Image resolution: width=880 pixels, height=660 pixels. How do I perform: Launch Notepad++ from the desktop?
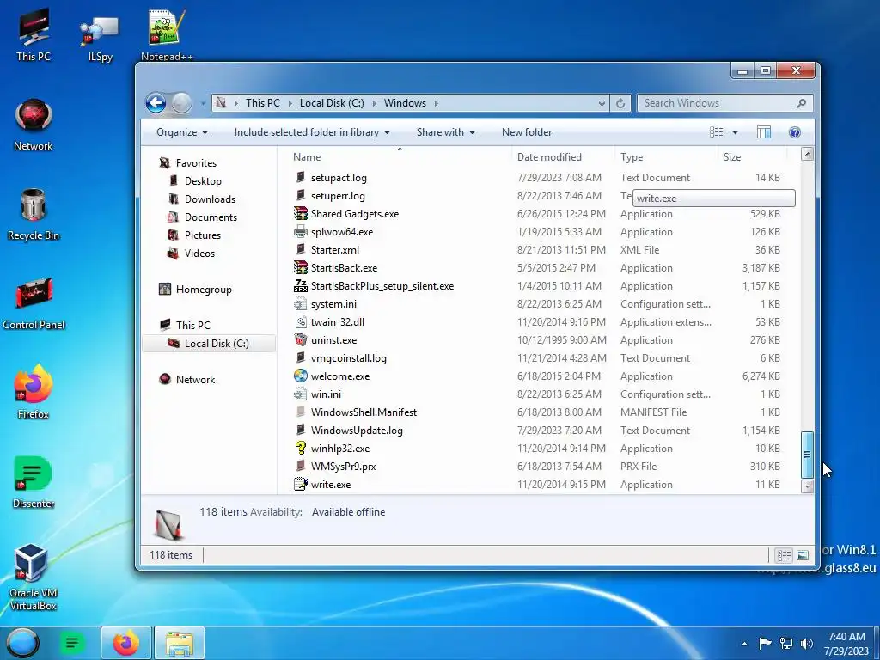coord(166,34)
